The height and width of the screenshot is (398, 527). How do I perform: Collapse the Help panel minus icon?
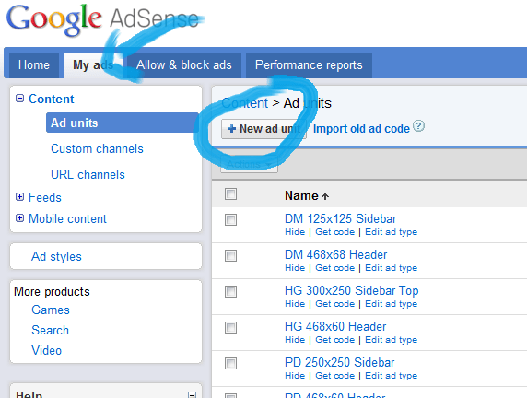(192, 394)
